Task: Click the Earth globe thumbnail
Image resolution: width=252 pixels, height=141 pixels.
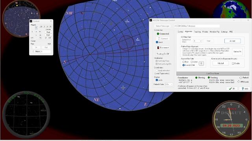Action: [x=232, y=9]
